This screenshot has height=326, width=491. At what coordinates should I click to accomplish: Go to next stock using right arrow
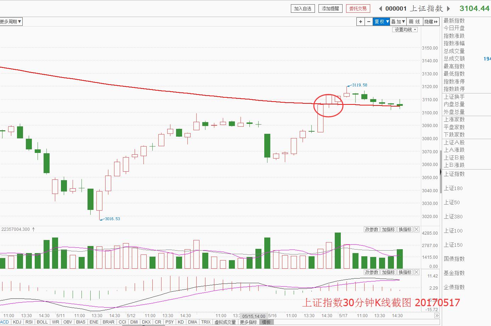(448, 8)
